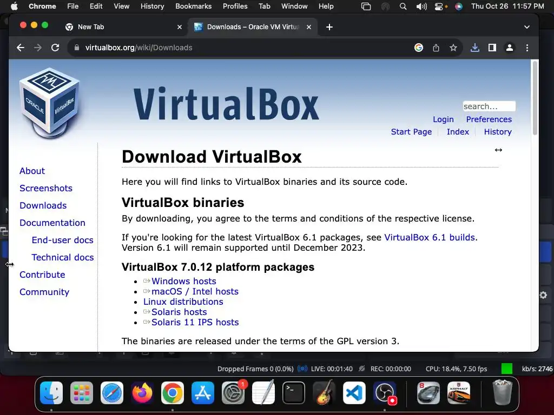Screen dimensions: 554x415
Task: Open the Window menu
Action: [x=294, y=6]
